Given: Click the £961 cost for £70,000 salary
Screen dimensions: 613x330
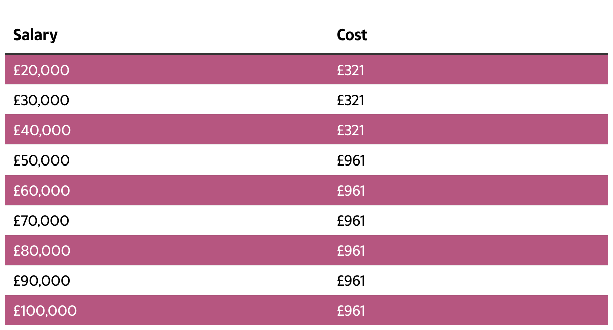Looking at the screenshot, I should click(x=351, y=221).
